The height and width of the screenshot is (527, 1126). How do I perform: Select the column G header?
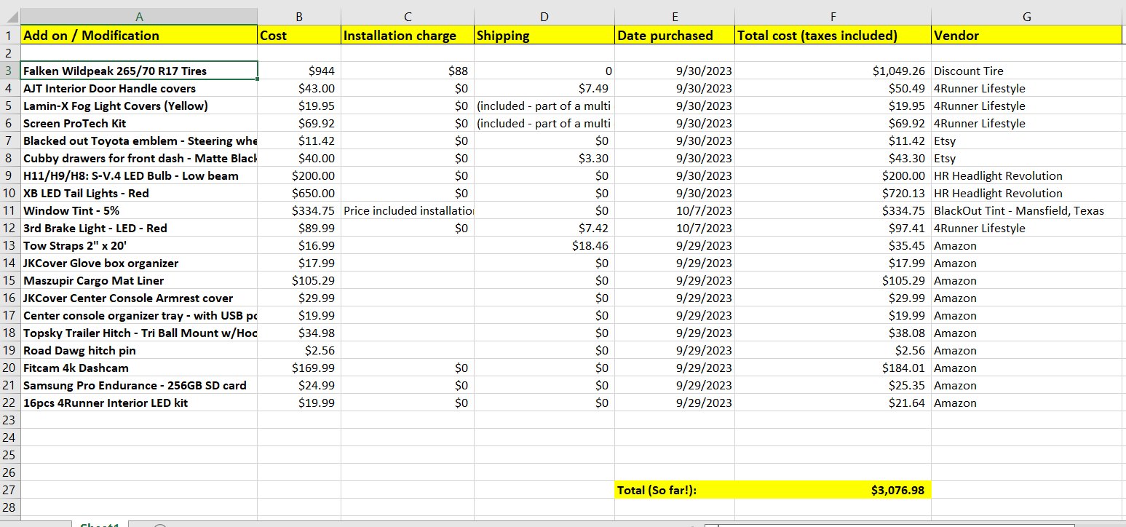click(1027, 17)
